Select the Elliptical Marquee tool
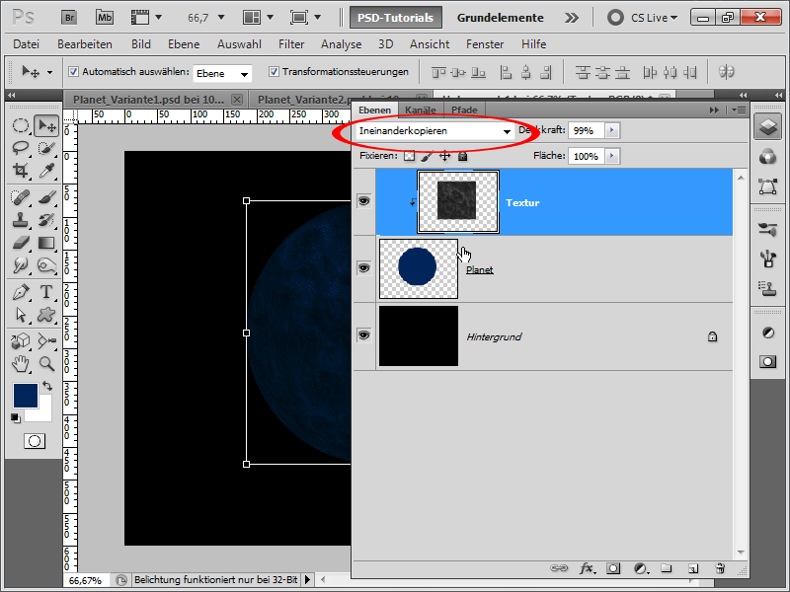Image resolution: width=790 pixels, height=592 pixels. pyautogui.click(x=20, y=125)
